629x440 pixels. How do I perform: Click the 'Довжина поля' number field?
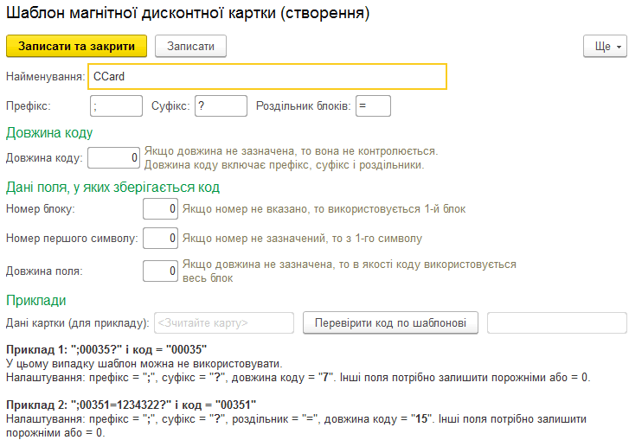tap(160, 271)
